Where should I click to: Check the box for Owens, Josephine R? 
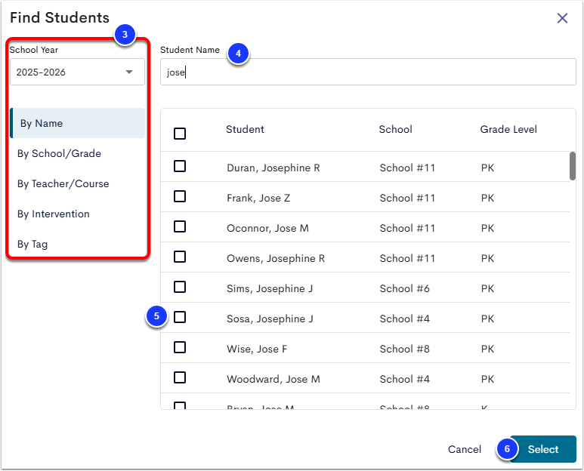[180, 257]
